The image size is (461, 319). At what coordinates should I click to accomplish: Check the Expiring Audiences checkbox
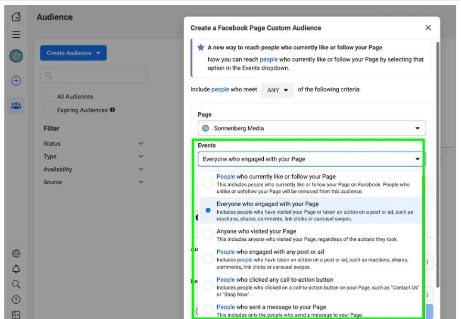(x=48, y=110)
